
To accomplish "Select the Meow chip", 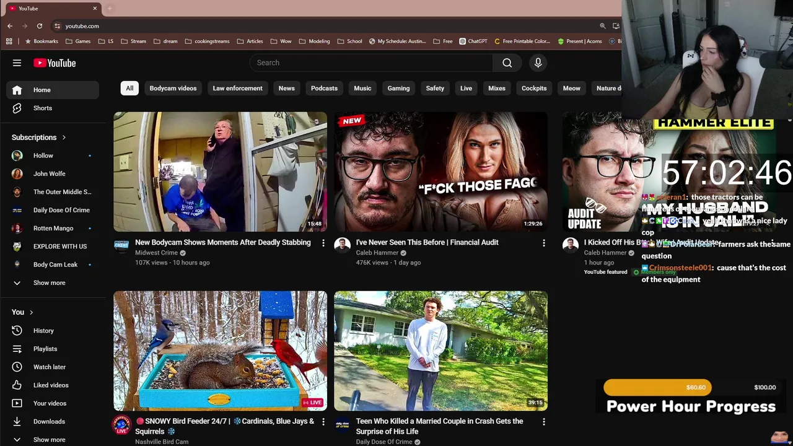I will pos(571,88).
